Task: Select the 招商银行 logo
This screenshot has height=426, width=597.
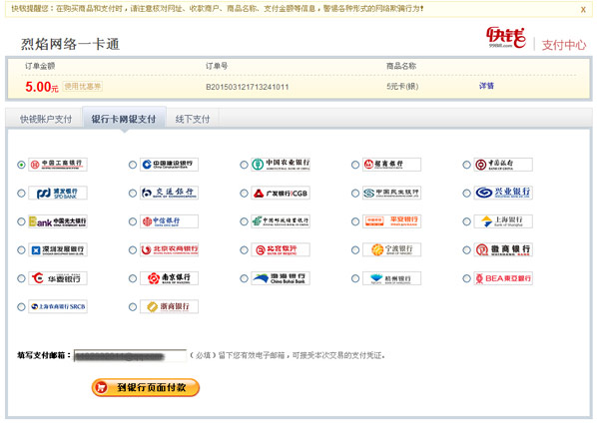Action: [x=391, y=165]
